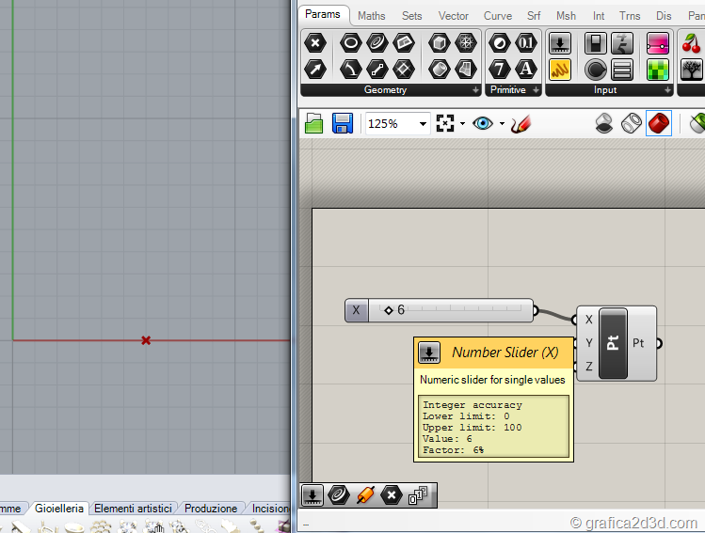Viewport: 705px width, 533px height.
Task: Click the Vector parameter arrow icon
Action: tap(315, 69)
